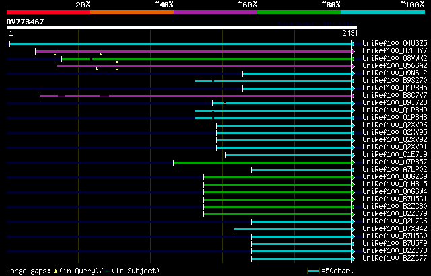Click the UniRef100_Q2XV96 label
The width and height of the screenshot is (431, 276).
(x=395, y=125)
